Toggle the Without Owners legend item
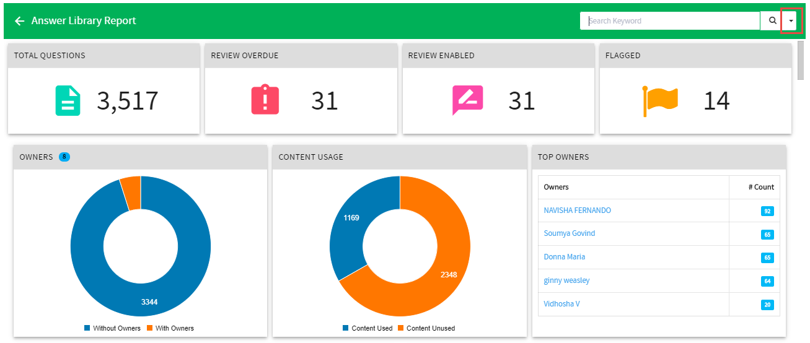810x343 pixels. (x=113, y=328)
